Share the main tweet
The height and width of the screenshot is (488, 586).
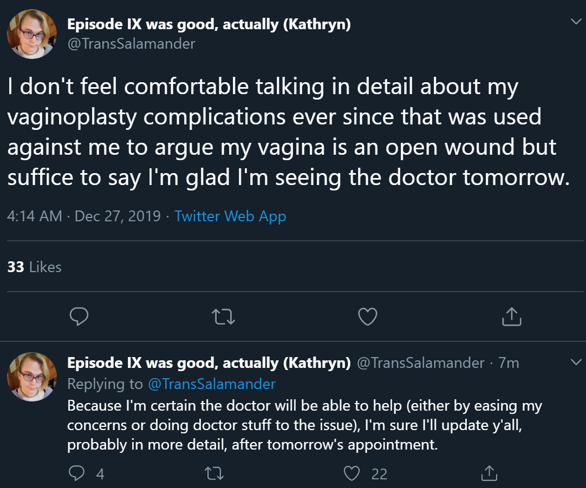click(x=511, y=316)
